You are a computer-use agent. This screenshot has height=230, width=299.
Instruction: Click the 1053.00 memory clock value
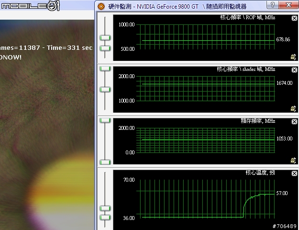click(284, 138)
